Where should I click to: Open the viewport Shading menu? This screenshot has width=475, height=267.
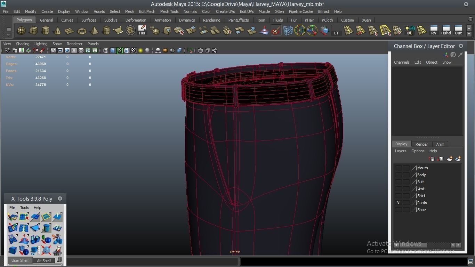tap(23, 44)
